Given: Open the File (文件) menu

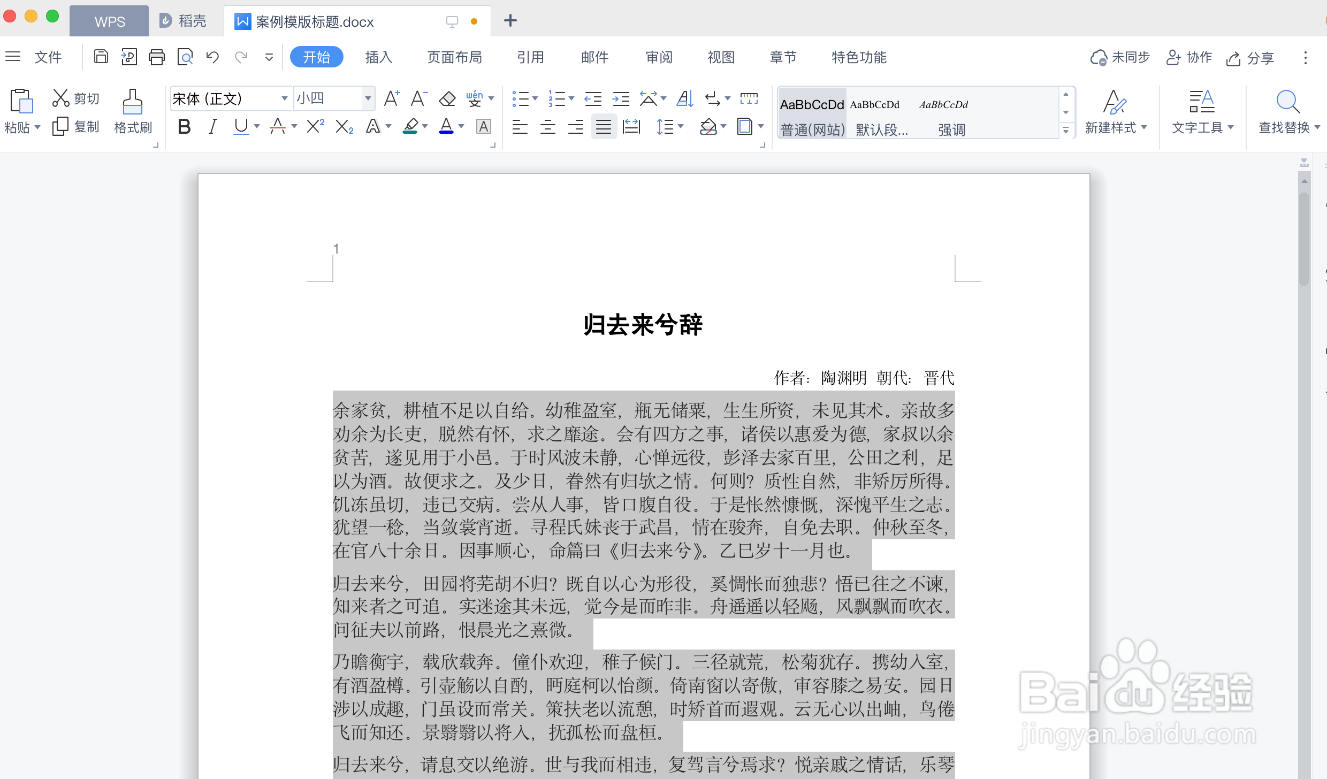Looking at the screenshot, I should coord(48,57).
